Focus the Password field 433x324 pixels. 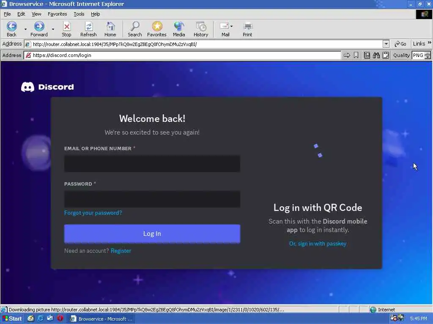pos(152,199)
